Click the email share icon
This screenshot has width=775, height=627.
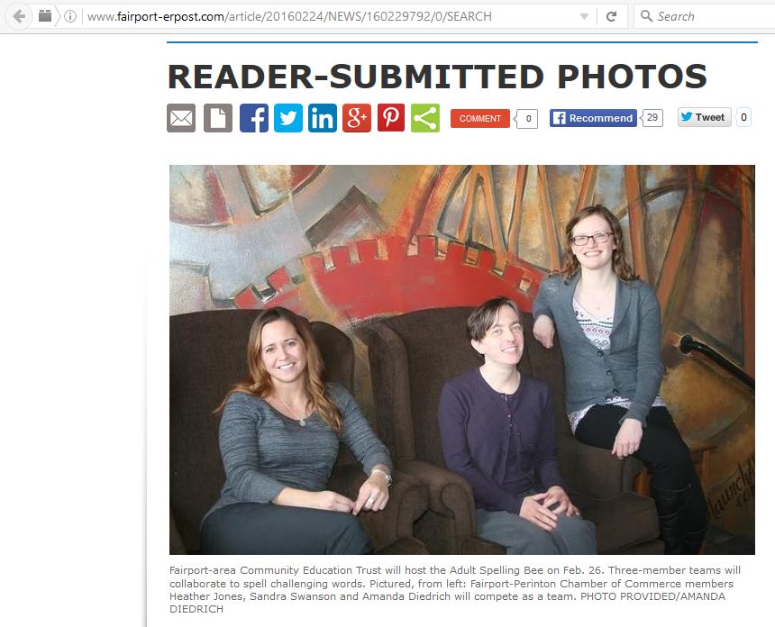[x=181, y=118]
